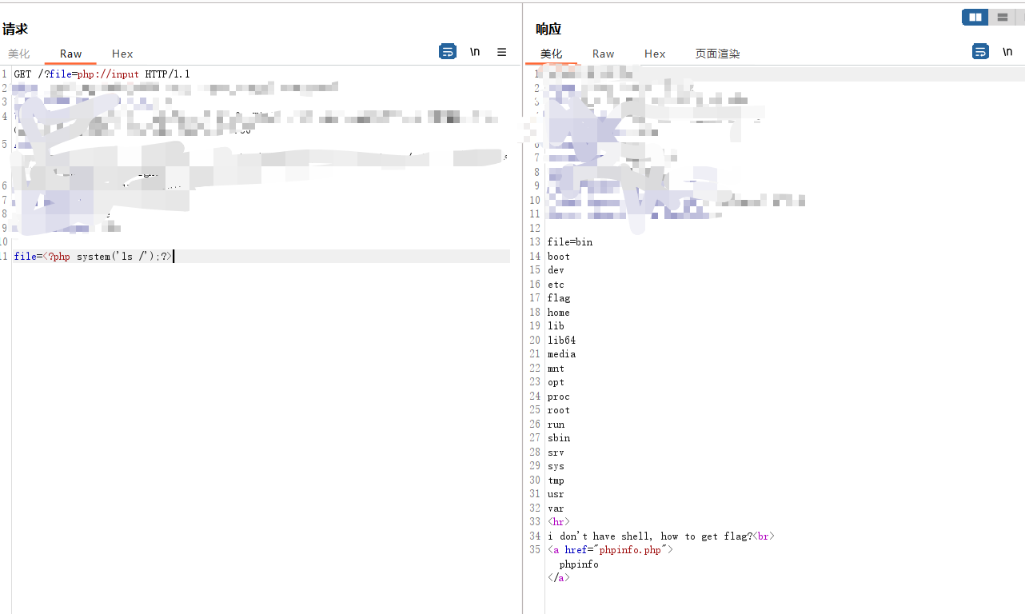Screen dimensions: 1025x614
Task: Click the 'dev' line in response
Action: (556, 270)
